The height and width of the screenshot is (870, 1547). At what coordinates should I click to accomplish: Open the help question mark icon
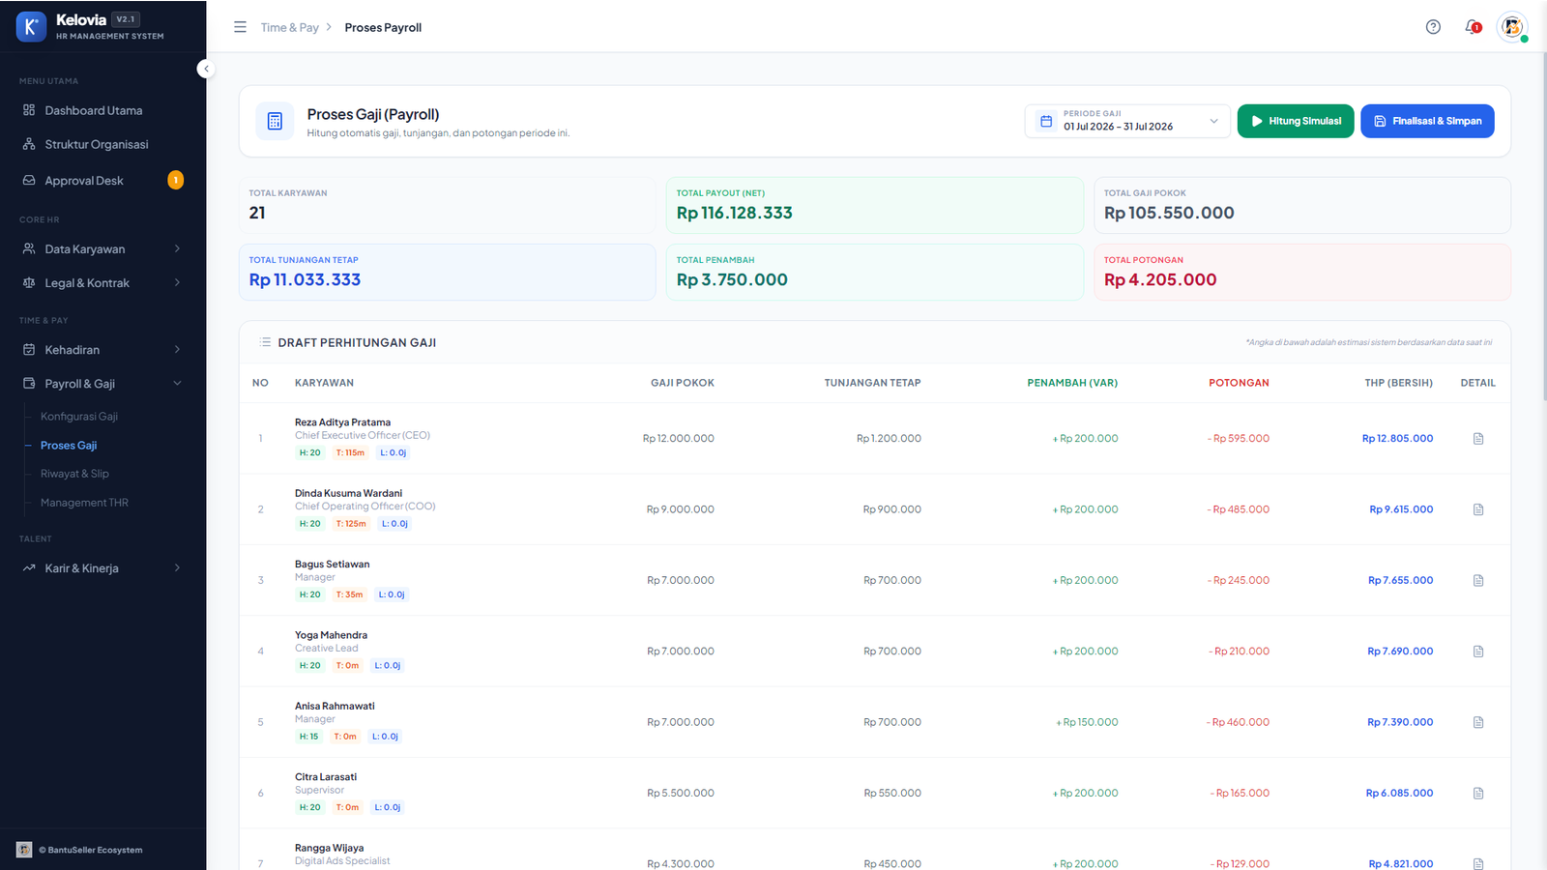[x=1433, y=27]
